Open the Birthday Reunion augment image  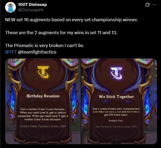pyautogui.click(x=43, y=101)
